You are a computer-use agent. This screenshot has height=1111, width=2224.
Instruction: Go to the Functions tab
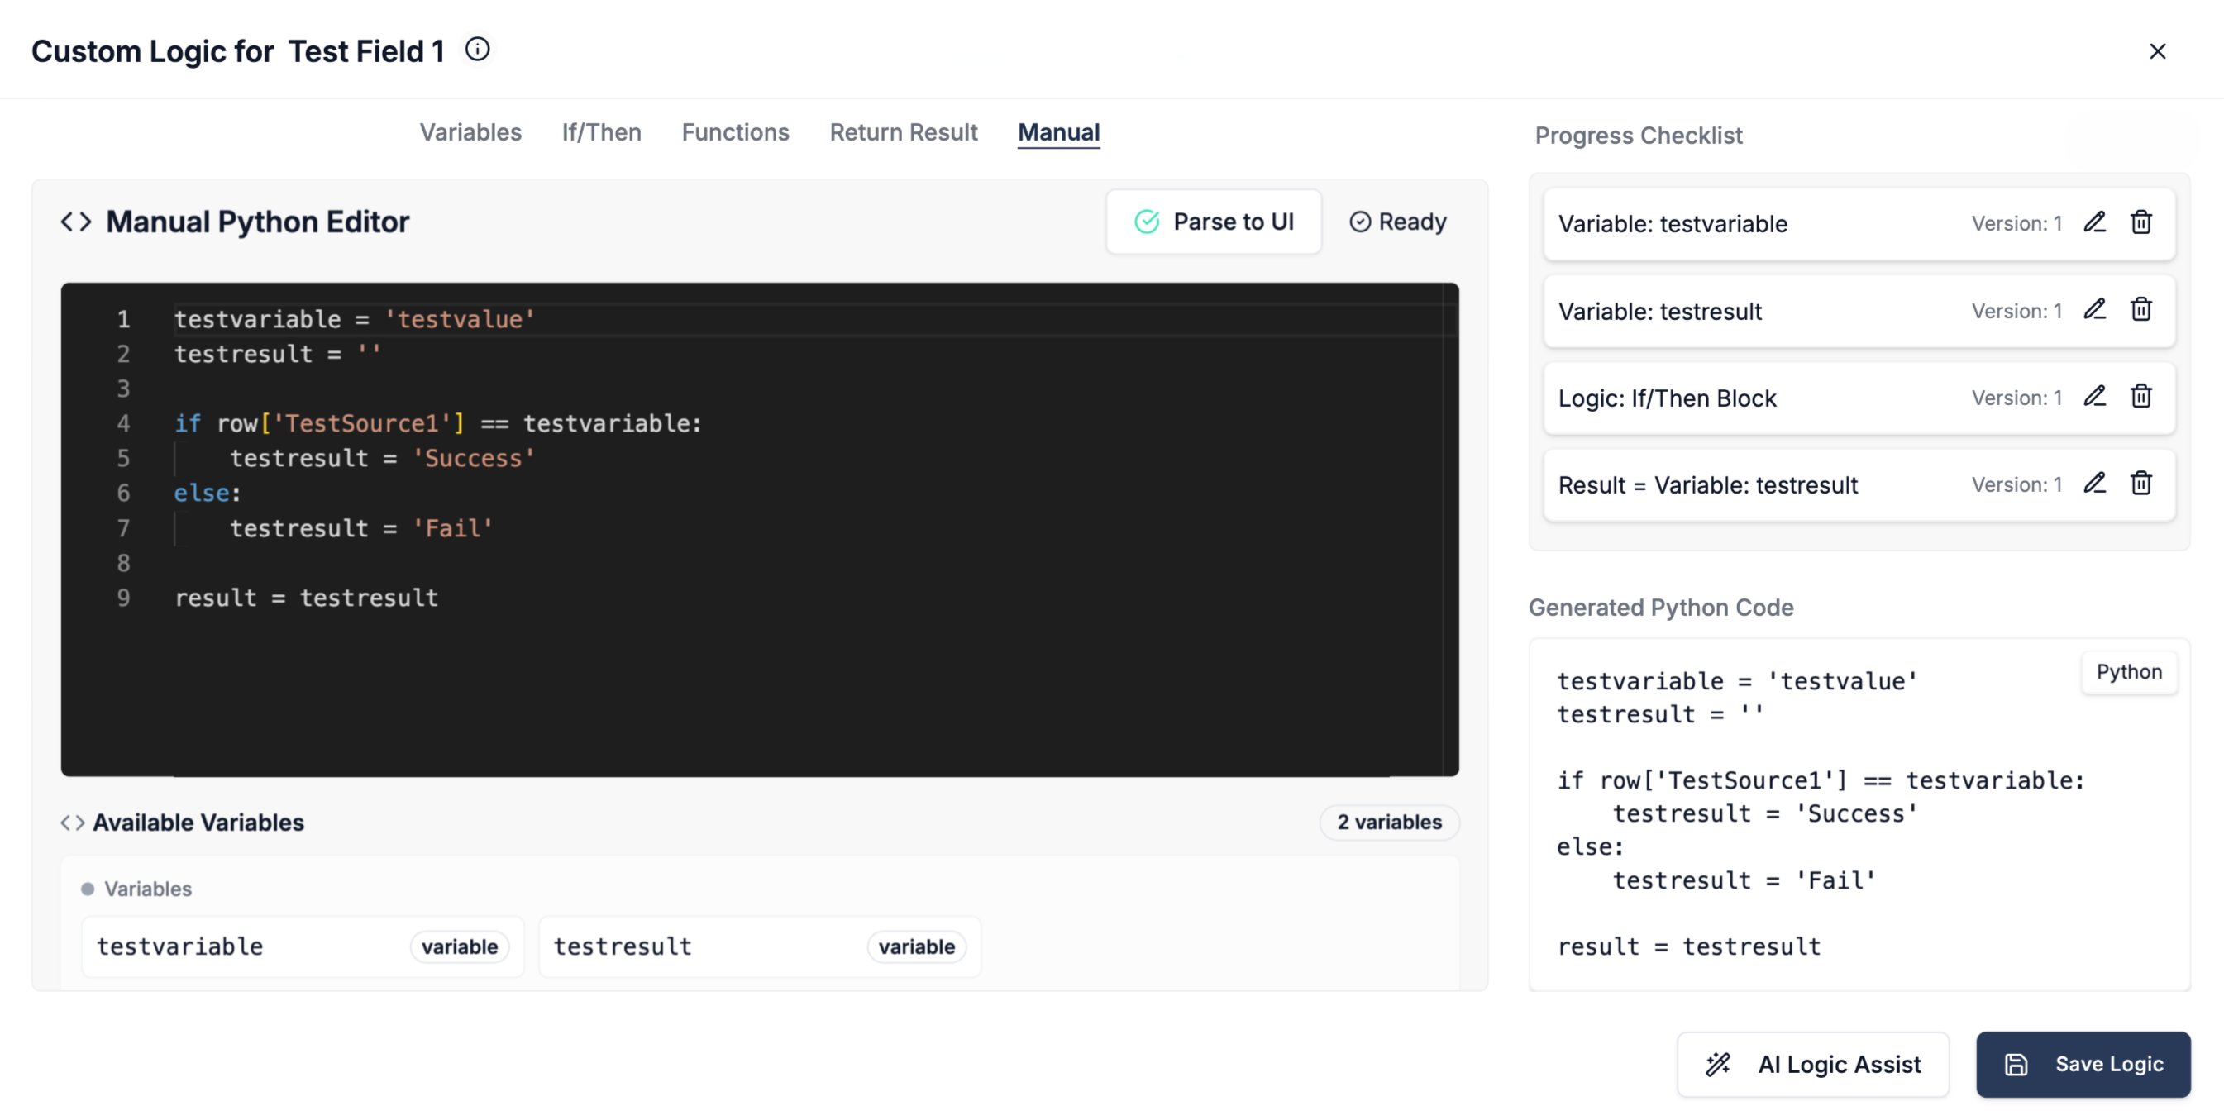pos(735,132)
